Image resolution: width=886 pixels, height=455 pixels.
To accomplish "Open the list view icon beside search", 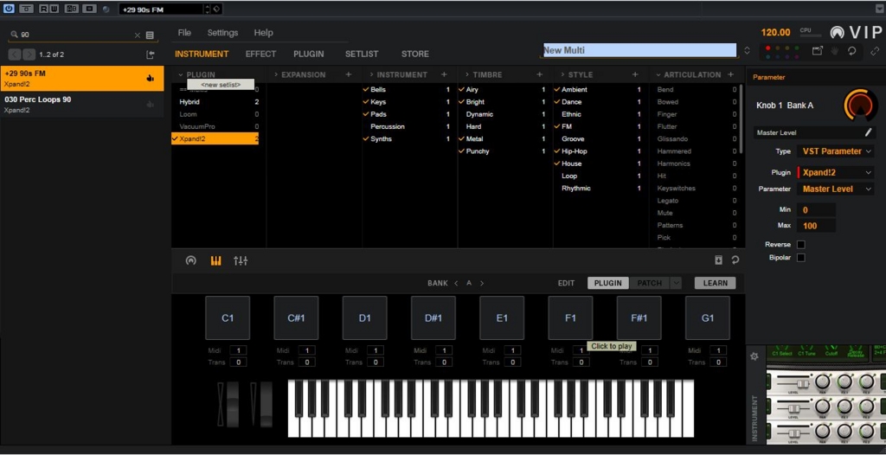I will coord(150,35).
